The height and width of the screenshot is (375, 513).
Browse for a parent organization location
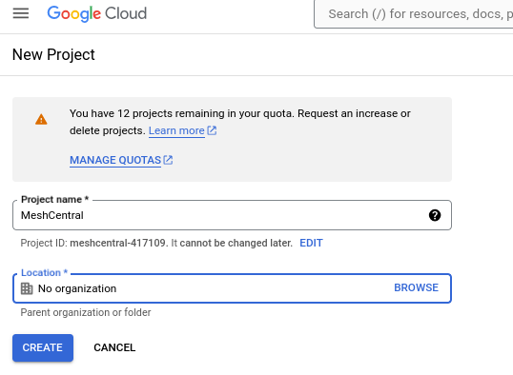416,287
